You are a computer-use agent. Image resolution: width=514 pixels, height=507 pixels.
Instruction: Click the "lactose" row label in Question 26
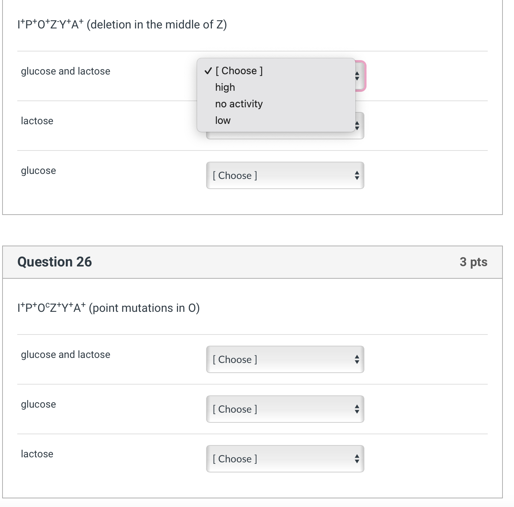pos(37,454)
